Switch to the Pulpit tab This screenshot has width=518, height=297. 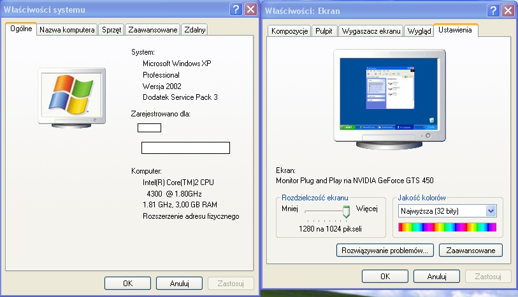[x=324, y=31]
